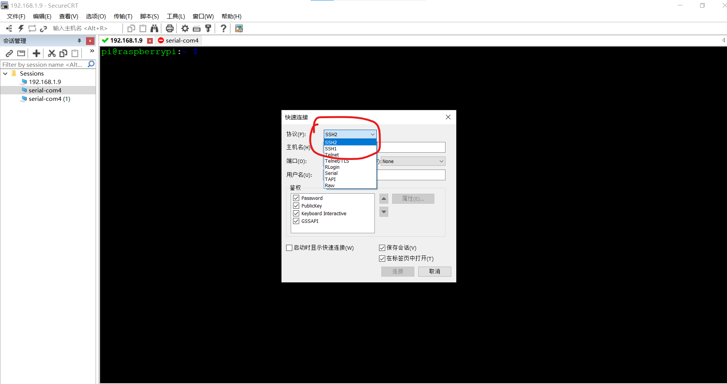
Task: Click the Reconnect toolbar icon
Action: coord(32,28)
